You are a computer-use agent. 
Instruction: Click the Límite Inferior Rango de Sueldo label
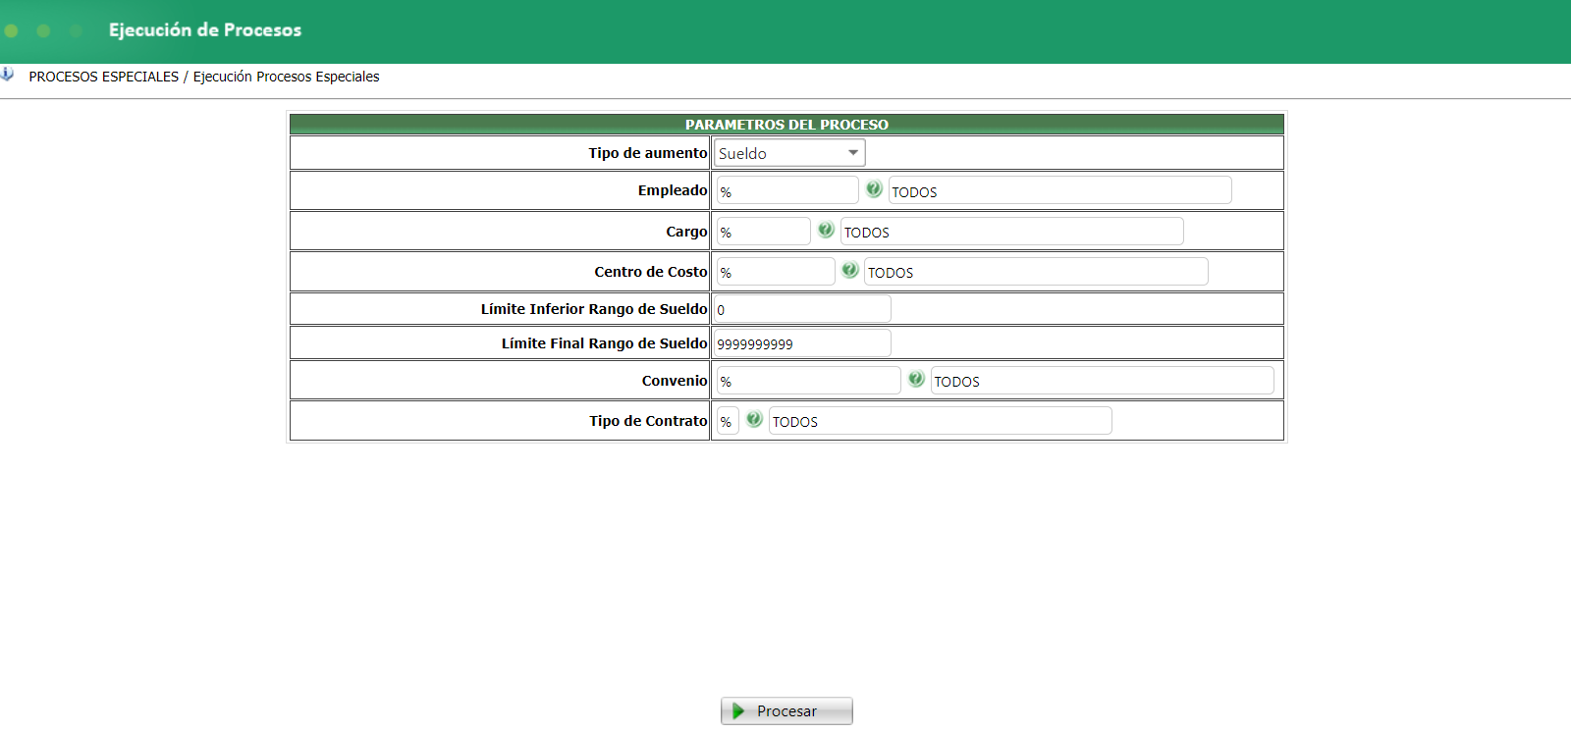pyautogui.click(x=594, y=309)
